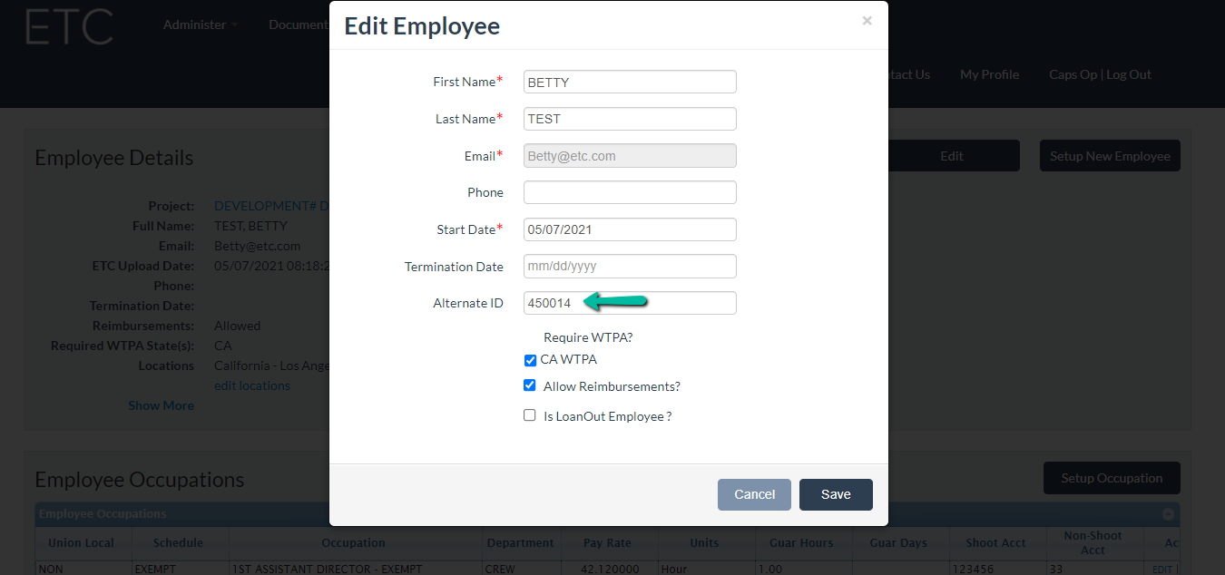Click the Contact Us header link
Screen dimensions: 1225x575
[909, 74]
